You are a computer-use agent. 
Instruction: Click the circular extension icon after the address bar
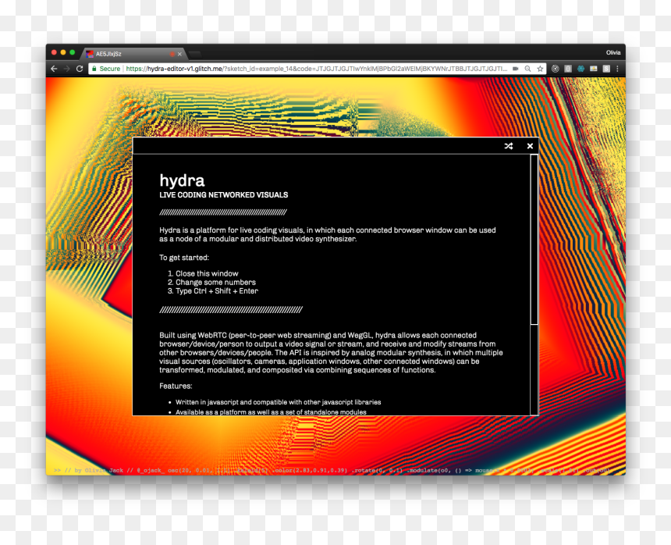click(555, 69)
